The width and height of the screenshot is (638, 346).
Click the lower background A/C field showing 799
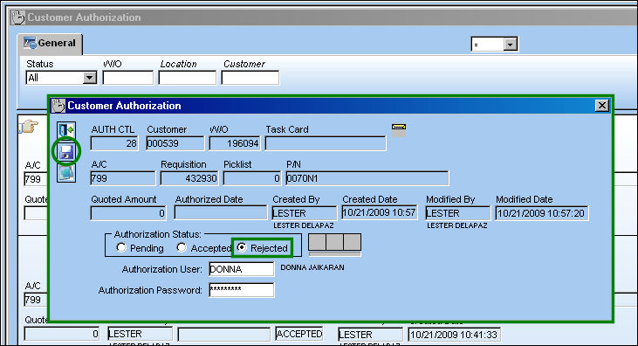click(x=36, y=300)
